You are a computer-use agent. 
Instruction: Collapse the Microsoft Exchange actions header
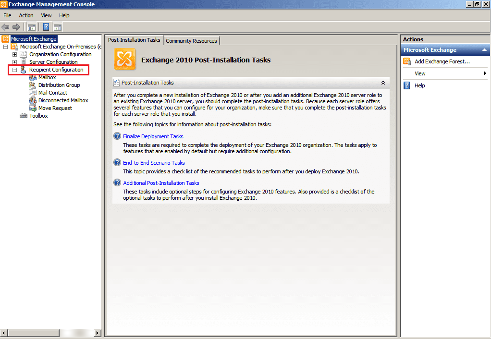pyautogui.click(x=484, y=50)
